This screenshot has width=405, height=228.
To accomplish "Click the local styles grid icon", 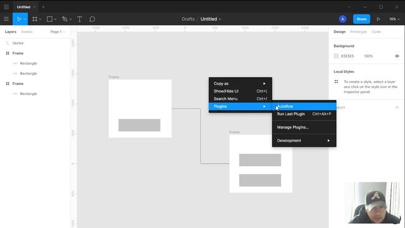I will (336, 82).
